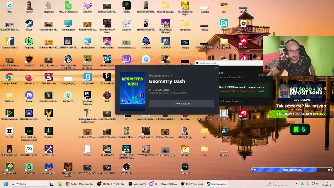The width and height of the screenshot is (334, 188).
Task: Open the Phasmophobia desktop shortcut
Action: click(107, 79)
